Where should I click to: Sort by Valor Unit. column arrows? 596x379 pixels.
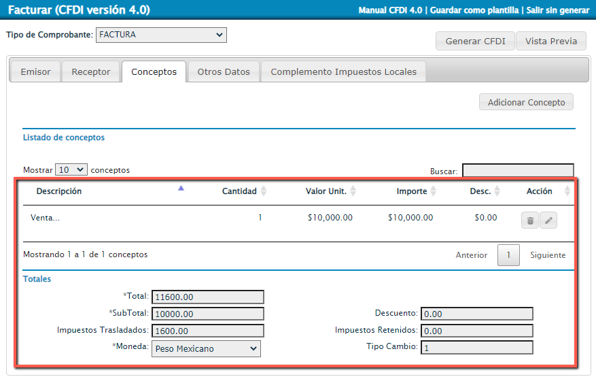[x=353, y=192]
